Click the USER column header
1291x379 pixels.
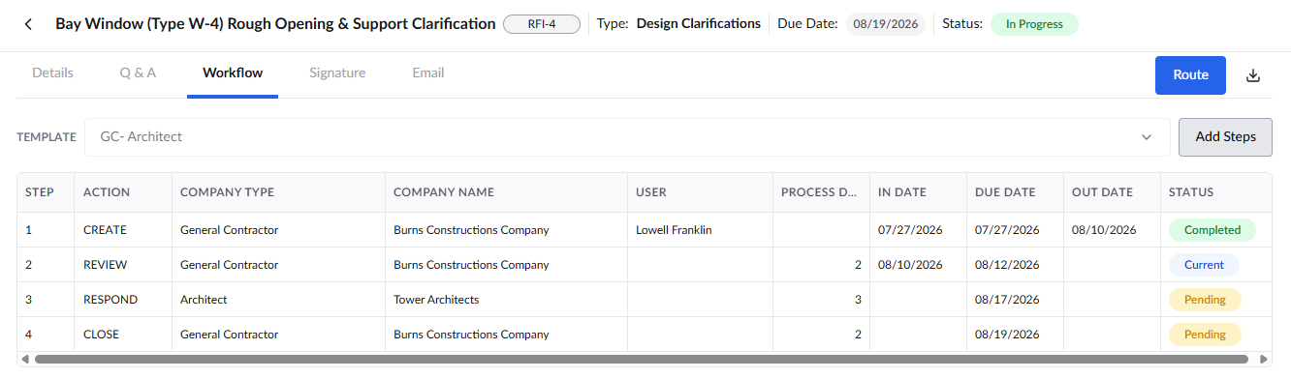point(700,192)
